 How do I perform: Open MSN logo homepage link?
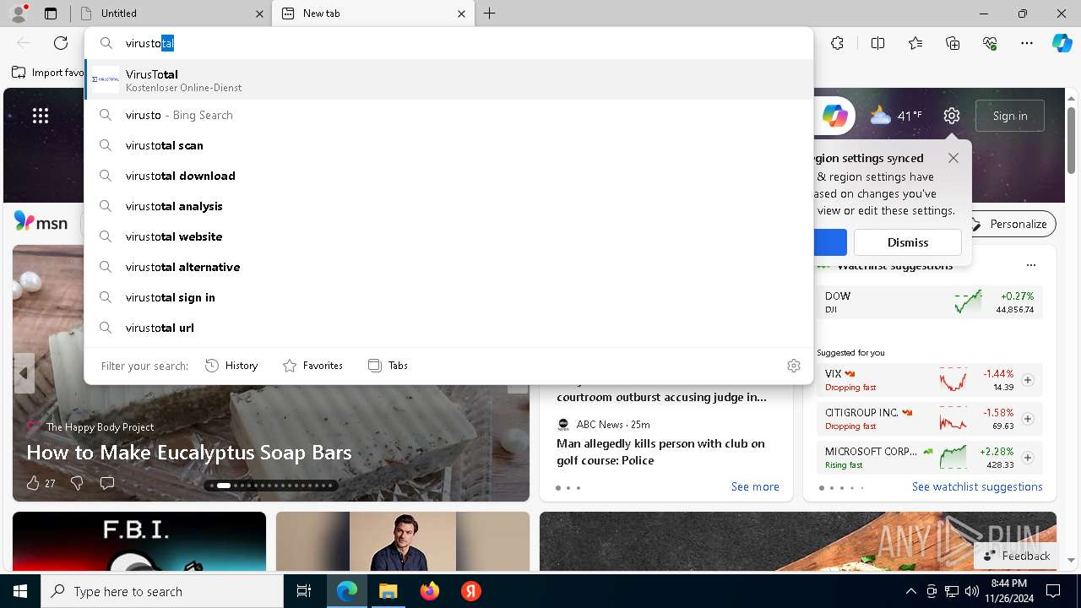[x=41, y=222]
